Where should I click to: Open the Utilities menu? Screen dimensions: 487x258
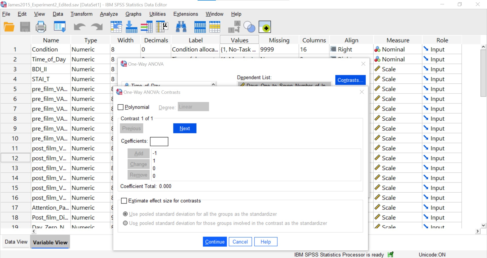[x=158, y=14]
